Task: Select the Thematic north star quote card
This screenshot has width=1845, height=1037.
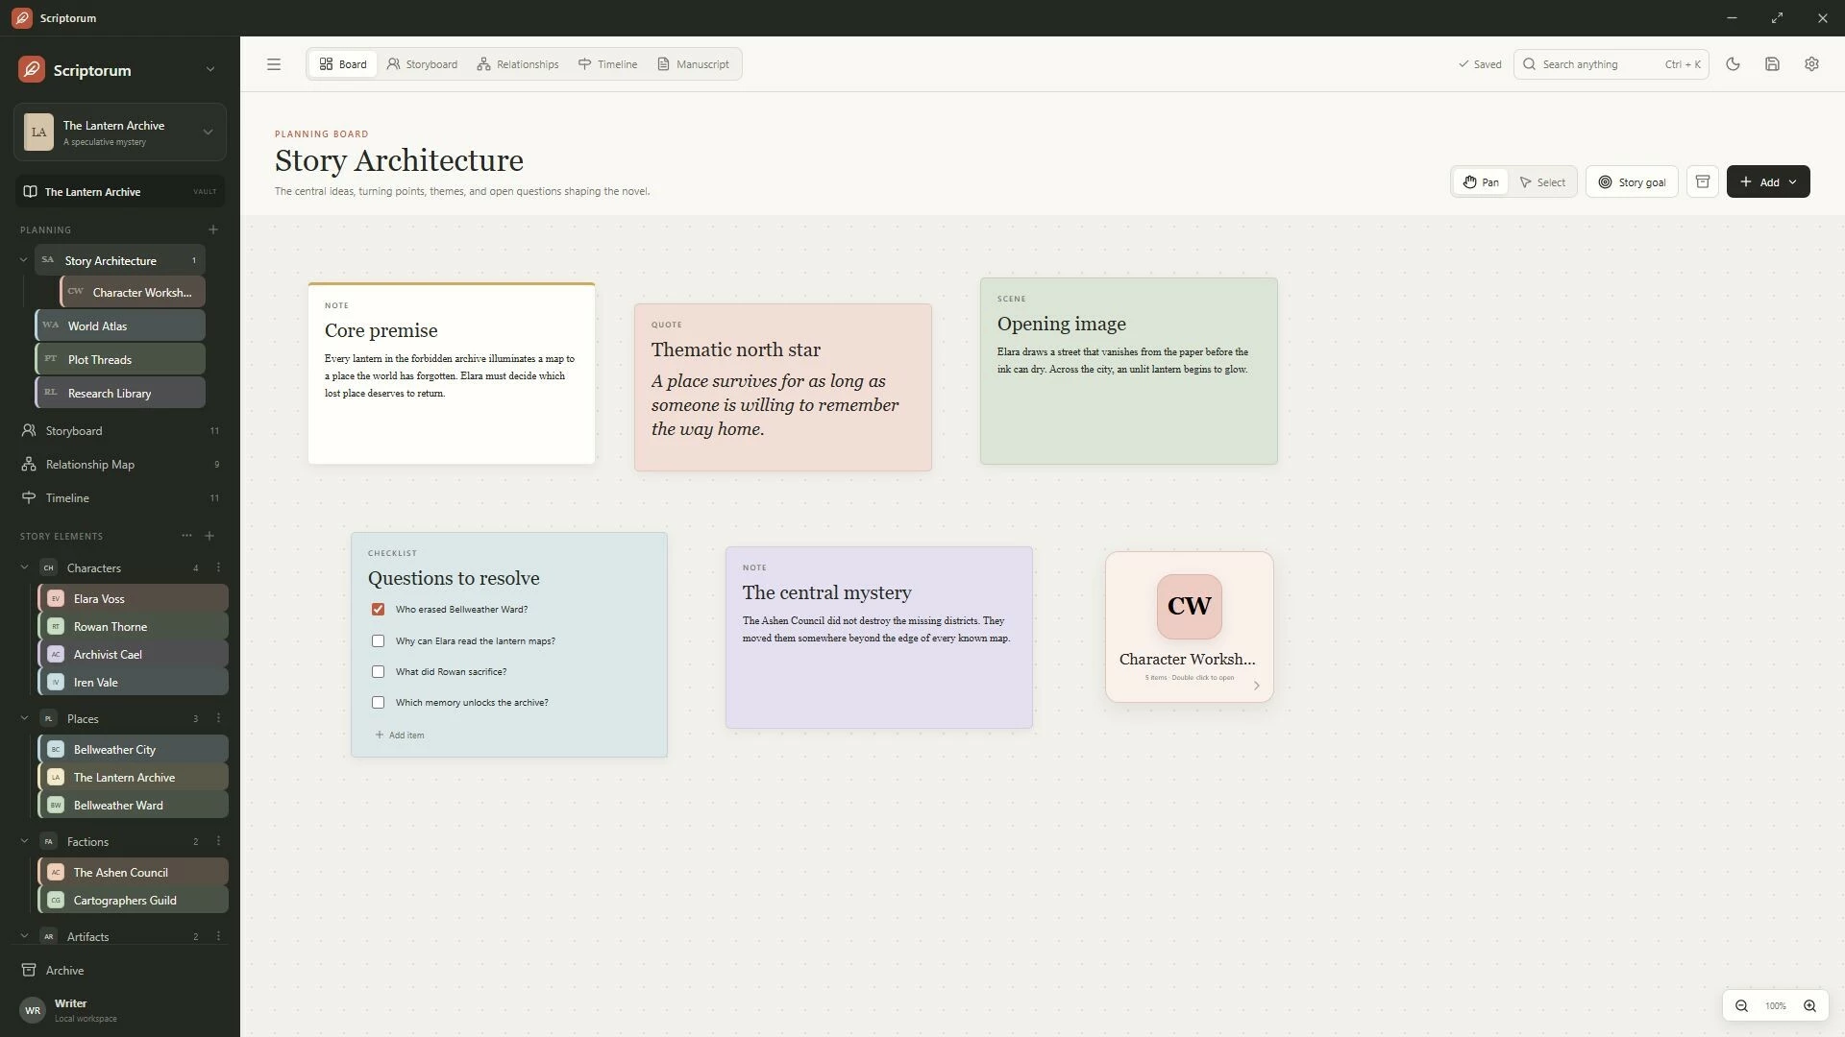Action: point(783,387)
